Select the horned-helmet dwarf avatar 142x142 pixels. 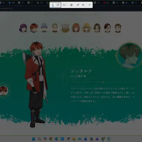pos(65,28)
